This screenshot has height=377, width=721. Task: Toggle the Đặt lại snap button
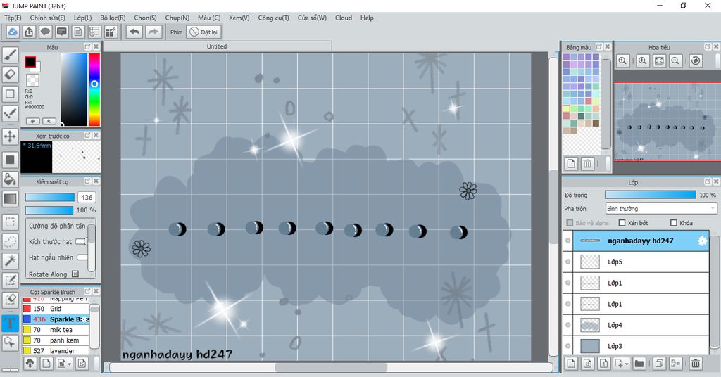tap(203, 32)
